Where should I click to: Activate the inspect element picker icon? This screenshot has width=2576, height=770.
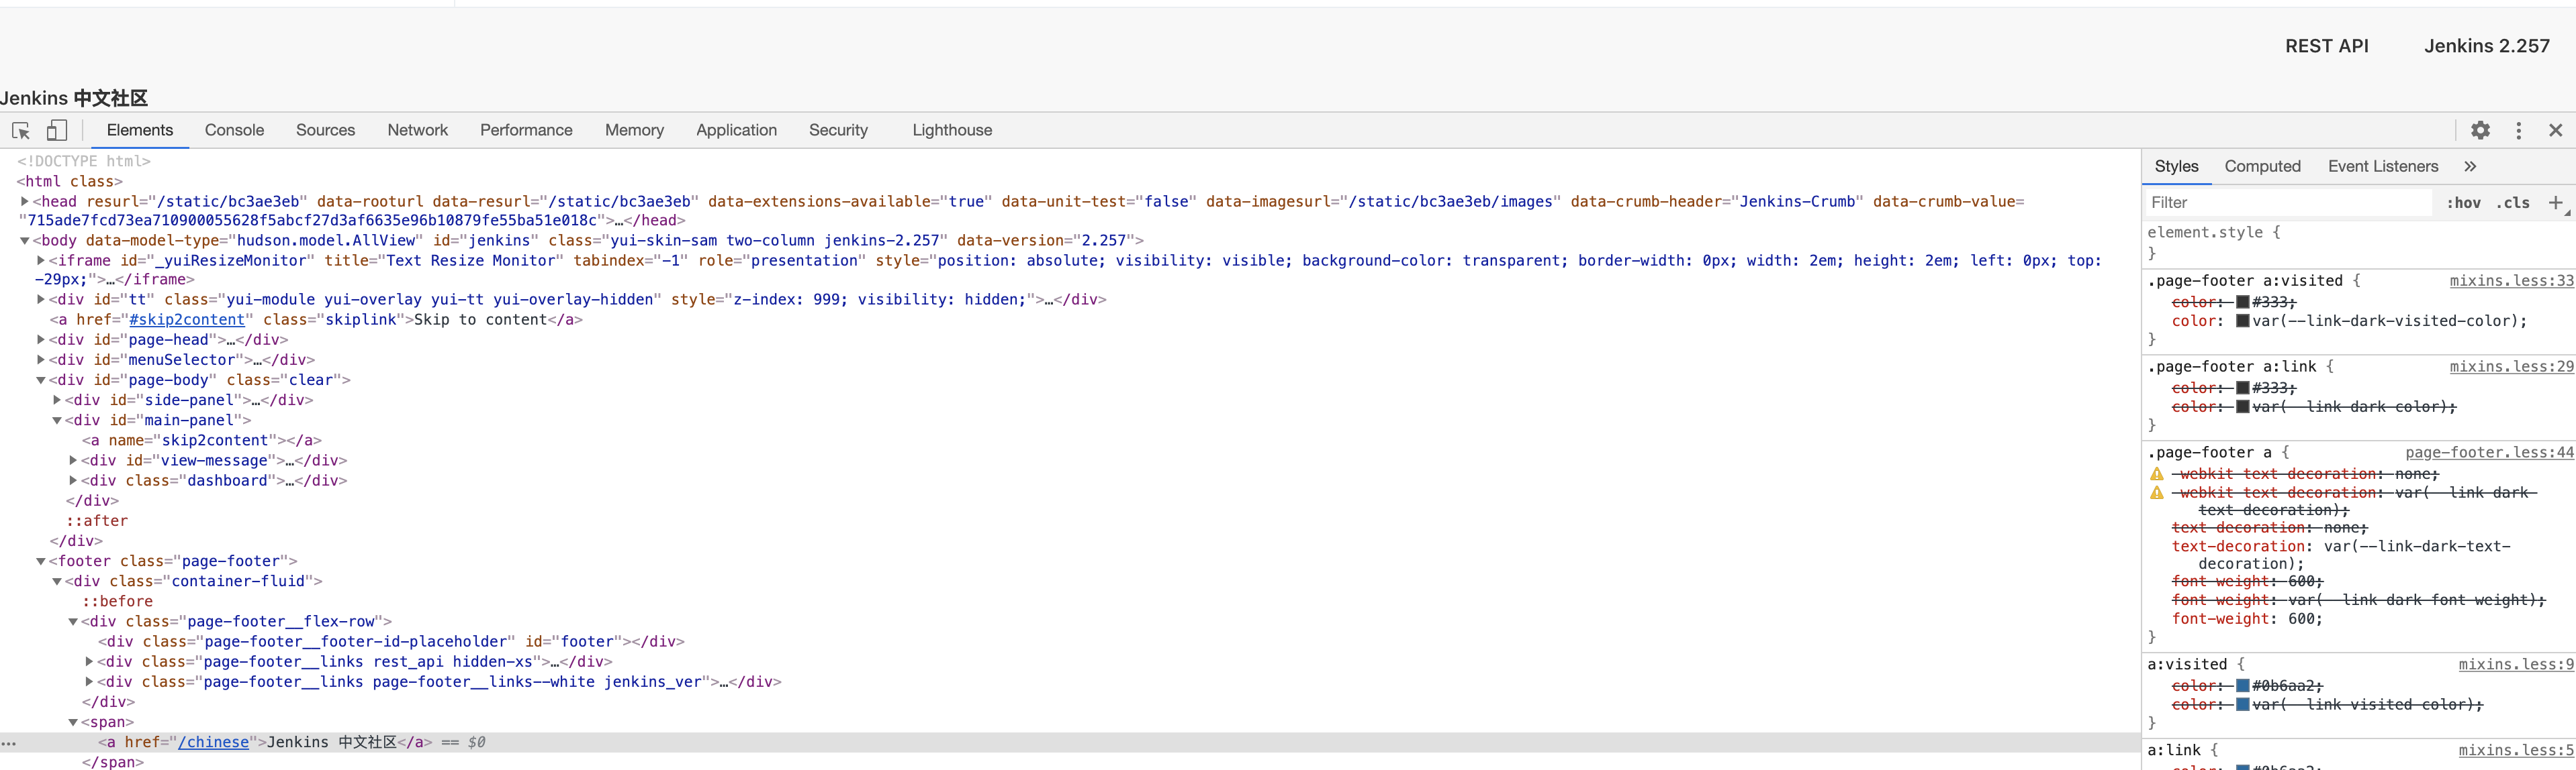coord(21,131)
